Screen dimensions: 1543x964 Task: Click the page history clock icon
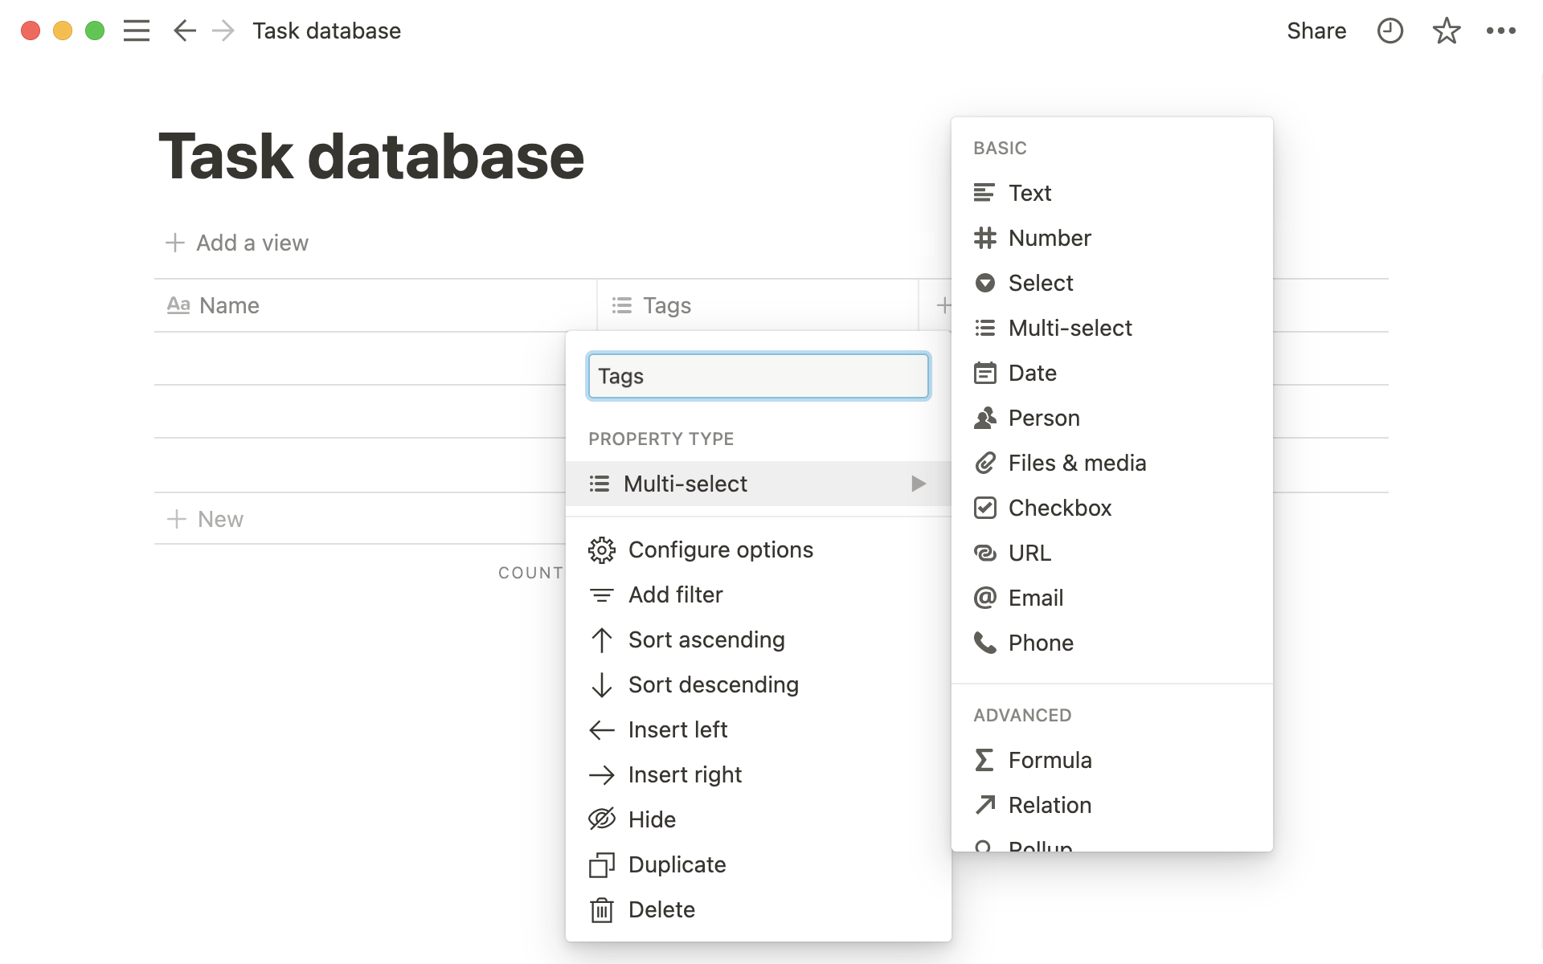[x=1390, y=31]
